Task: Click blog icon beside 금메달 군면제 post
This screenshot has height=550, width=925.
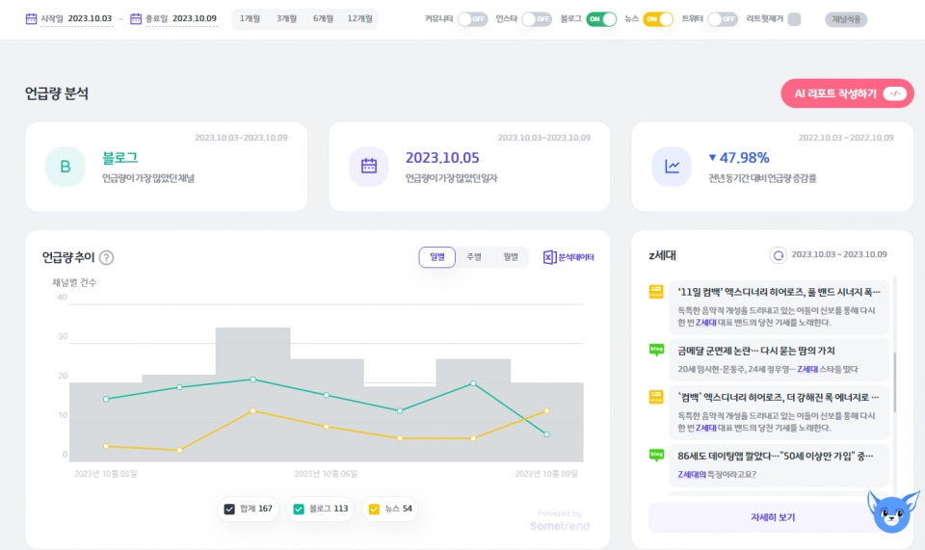Action: [x=656, y=351]
